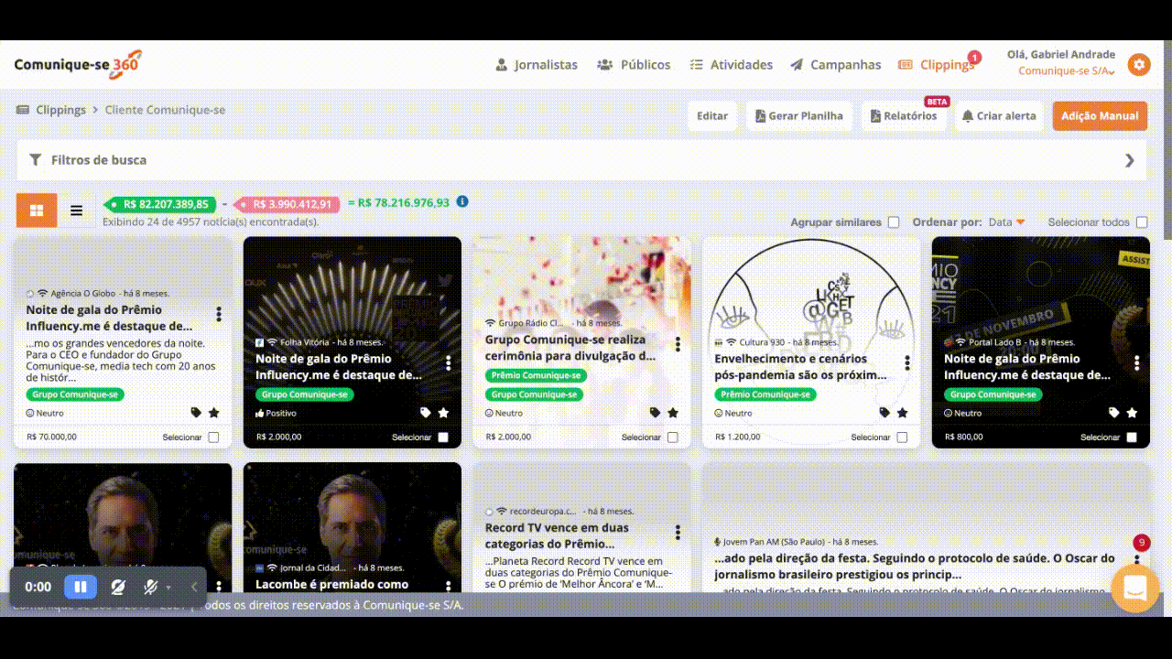1172x659 pixels.
Task: Star the Cultura 930 news card
Action: pyautogui.click(x=903, y=413)
